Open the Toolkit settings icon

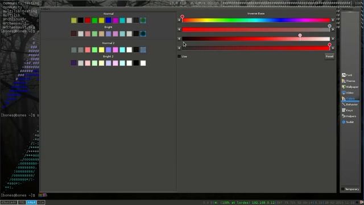[344, 122]
